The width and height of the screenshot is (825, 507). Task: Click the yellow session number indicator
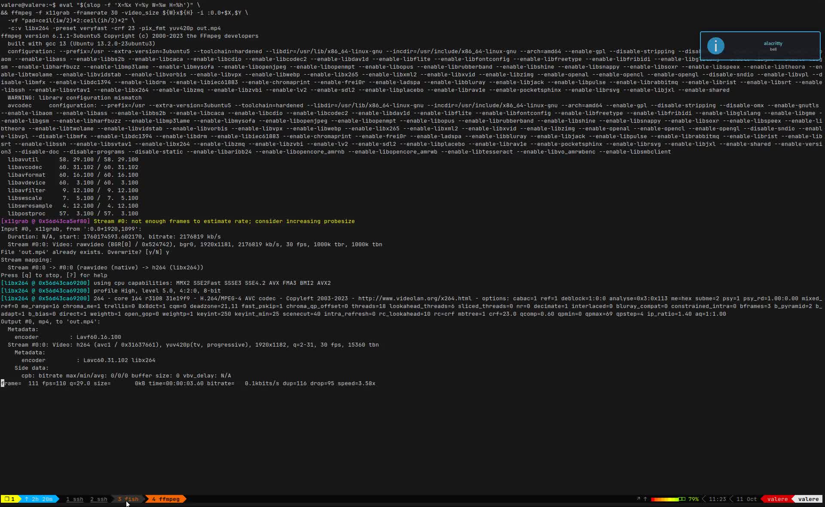point(10,499)
